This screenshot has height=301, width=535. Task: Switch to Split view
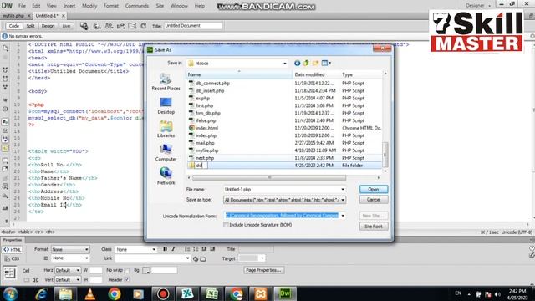point(30,26)
